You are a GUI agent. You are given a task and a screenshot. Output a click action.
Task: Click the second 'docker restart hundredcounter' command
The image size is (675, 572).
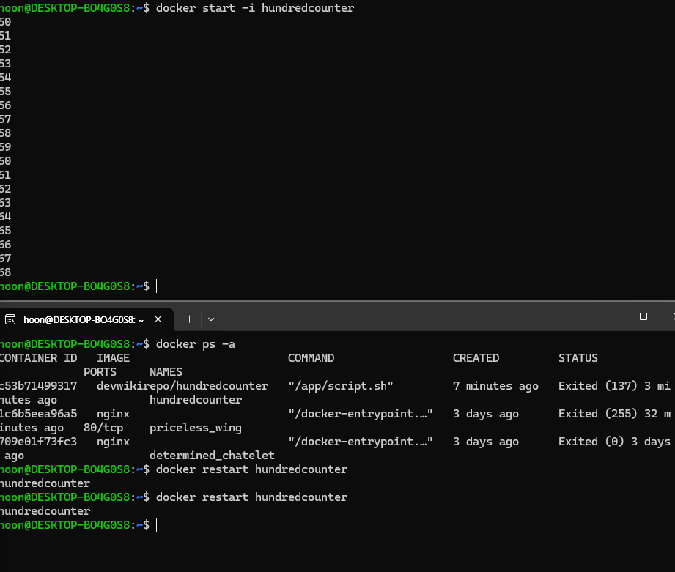[252, 497]
